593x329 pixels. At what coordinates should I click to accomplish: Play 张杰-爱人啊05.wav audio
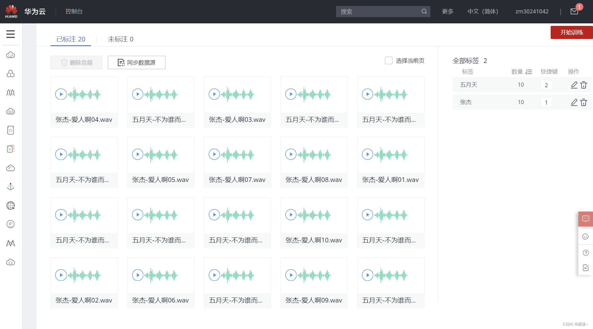138,154
